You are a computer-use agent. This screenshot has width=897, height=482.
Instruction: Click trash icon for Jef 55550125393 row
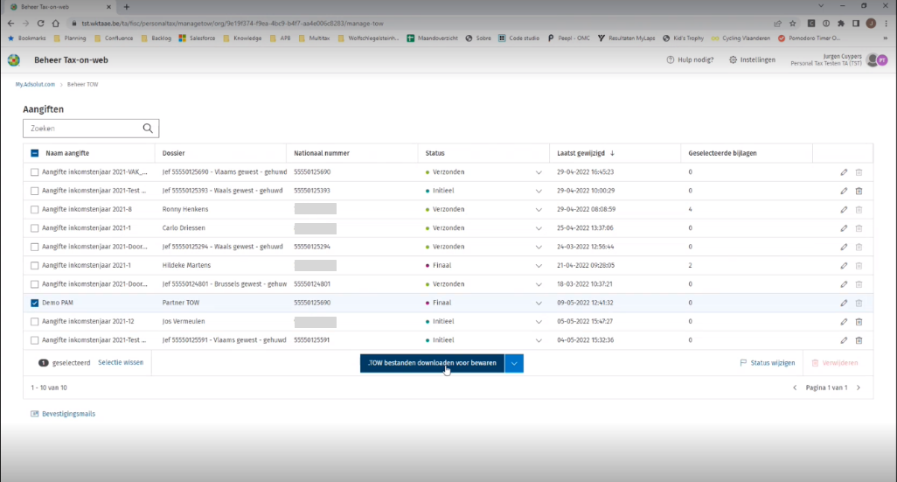(859, 191)
